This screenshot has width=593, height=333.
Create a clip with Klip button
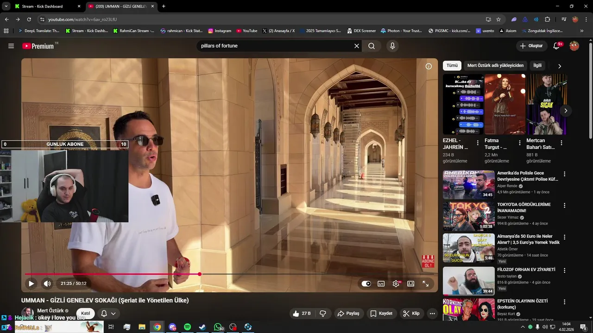pyautogui.click(x=411, y=313)
